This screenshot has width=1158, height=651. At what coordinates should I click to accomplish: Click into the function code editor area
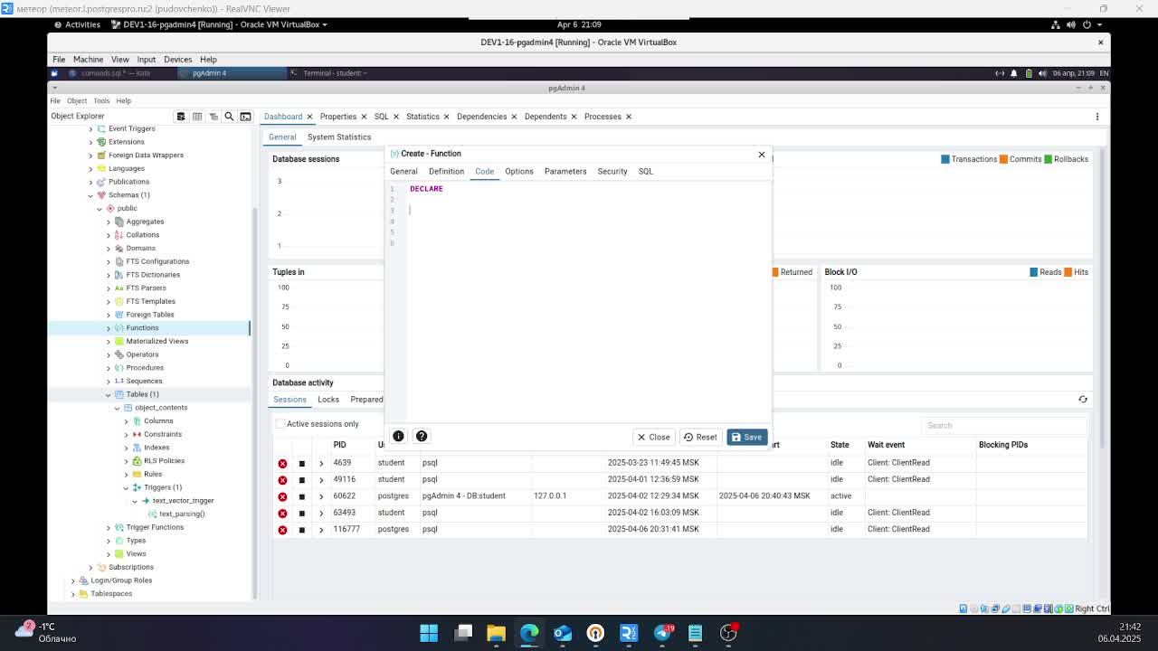[588, 303]
